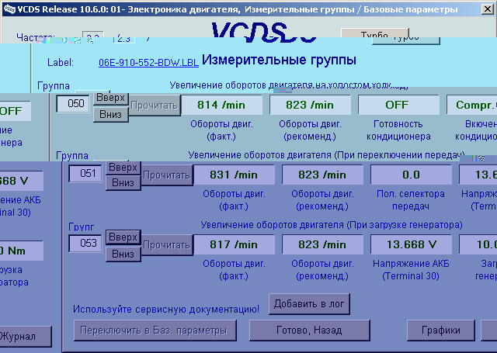The image size is (497, 353).
Task: Click the VCDS title bar icon
Action: click(x=9, y=9)
